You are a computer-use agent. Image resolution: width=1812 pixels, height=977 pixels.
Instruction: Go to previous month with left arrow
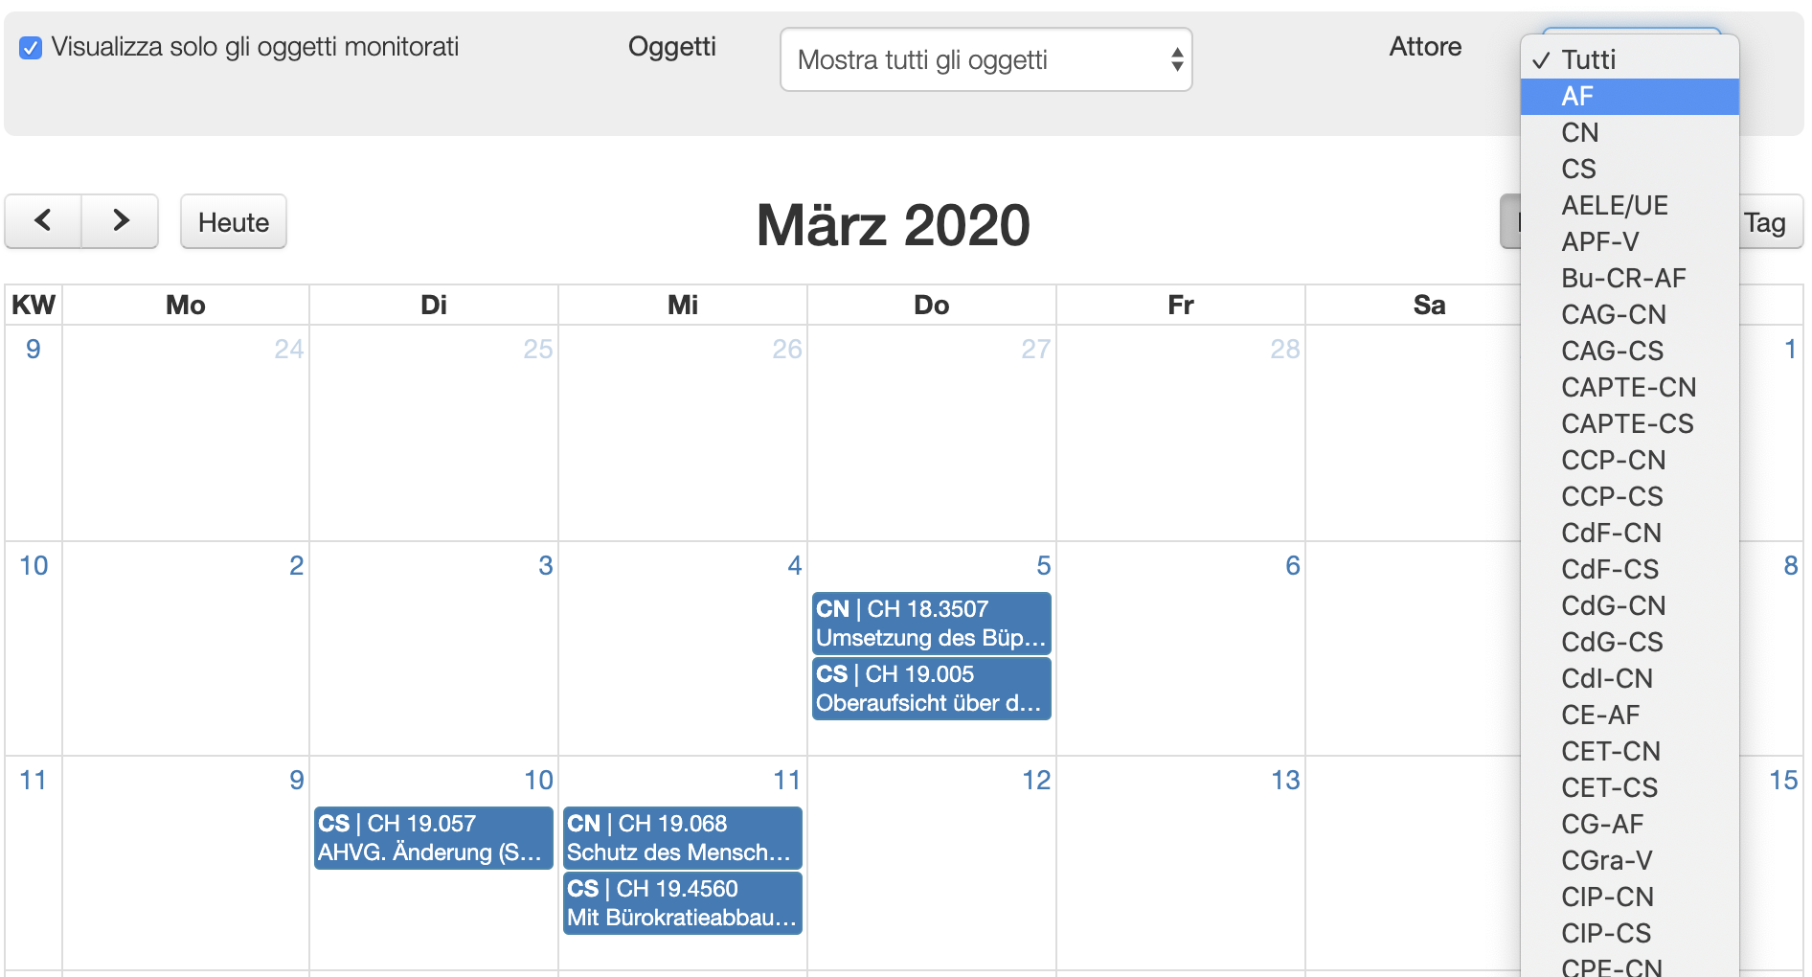pos(43,221)
